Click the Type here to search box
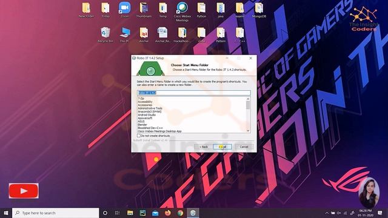Viewport: 388px width, 218px height. tap(56, 213)
